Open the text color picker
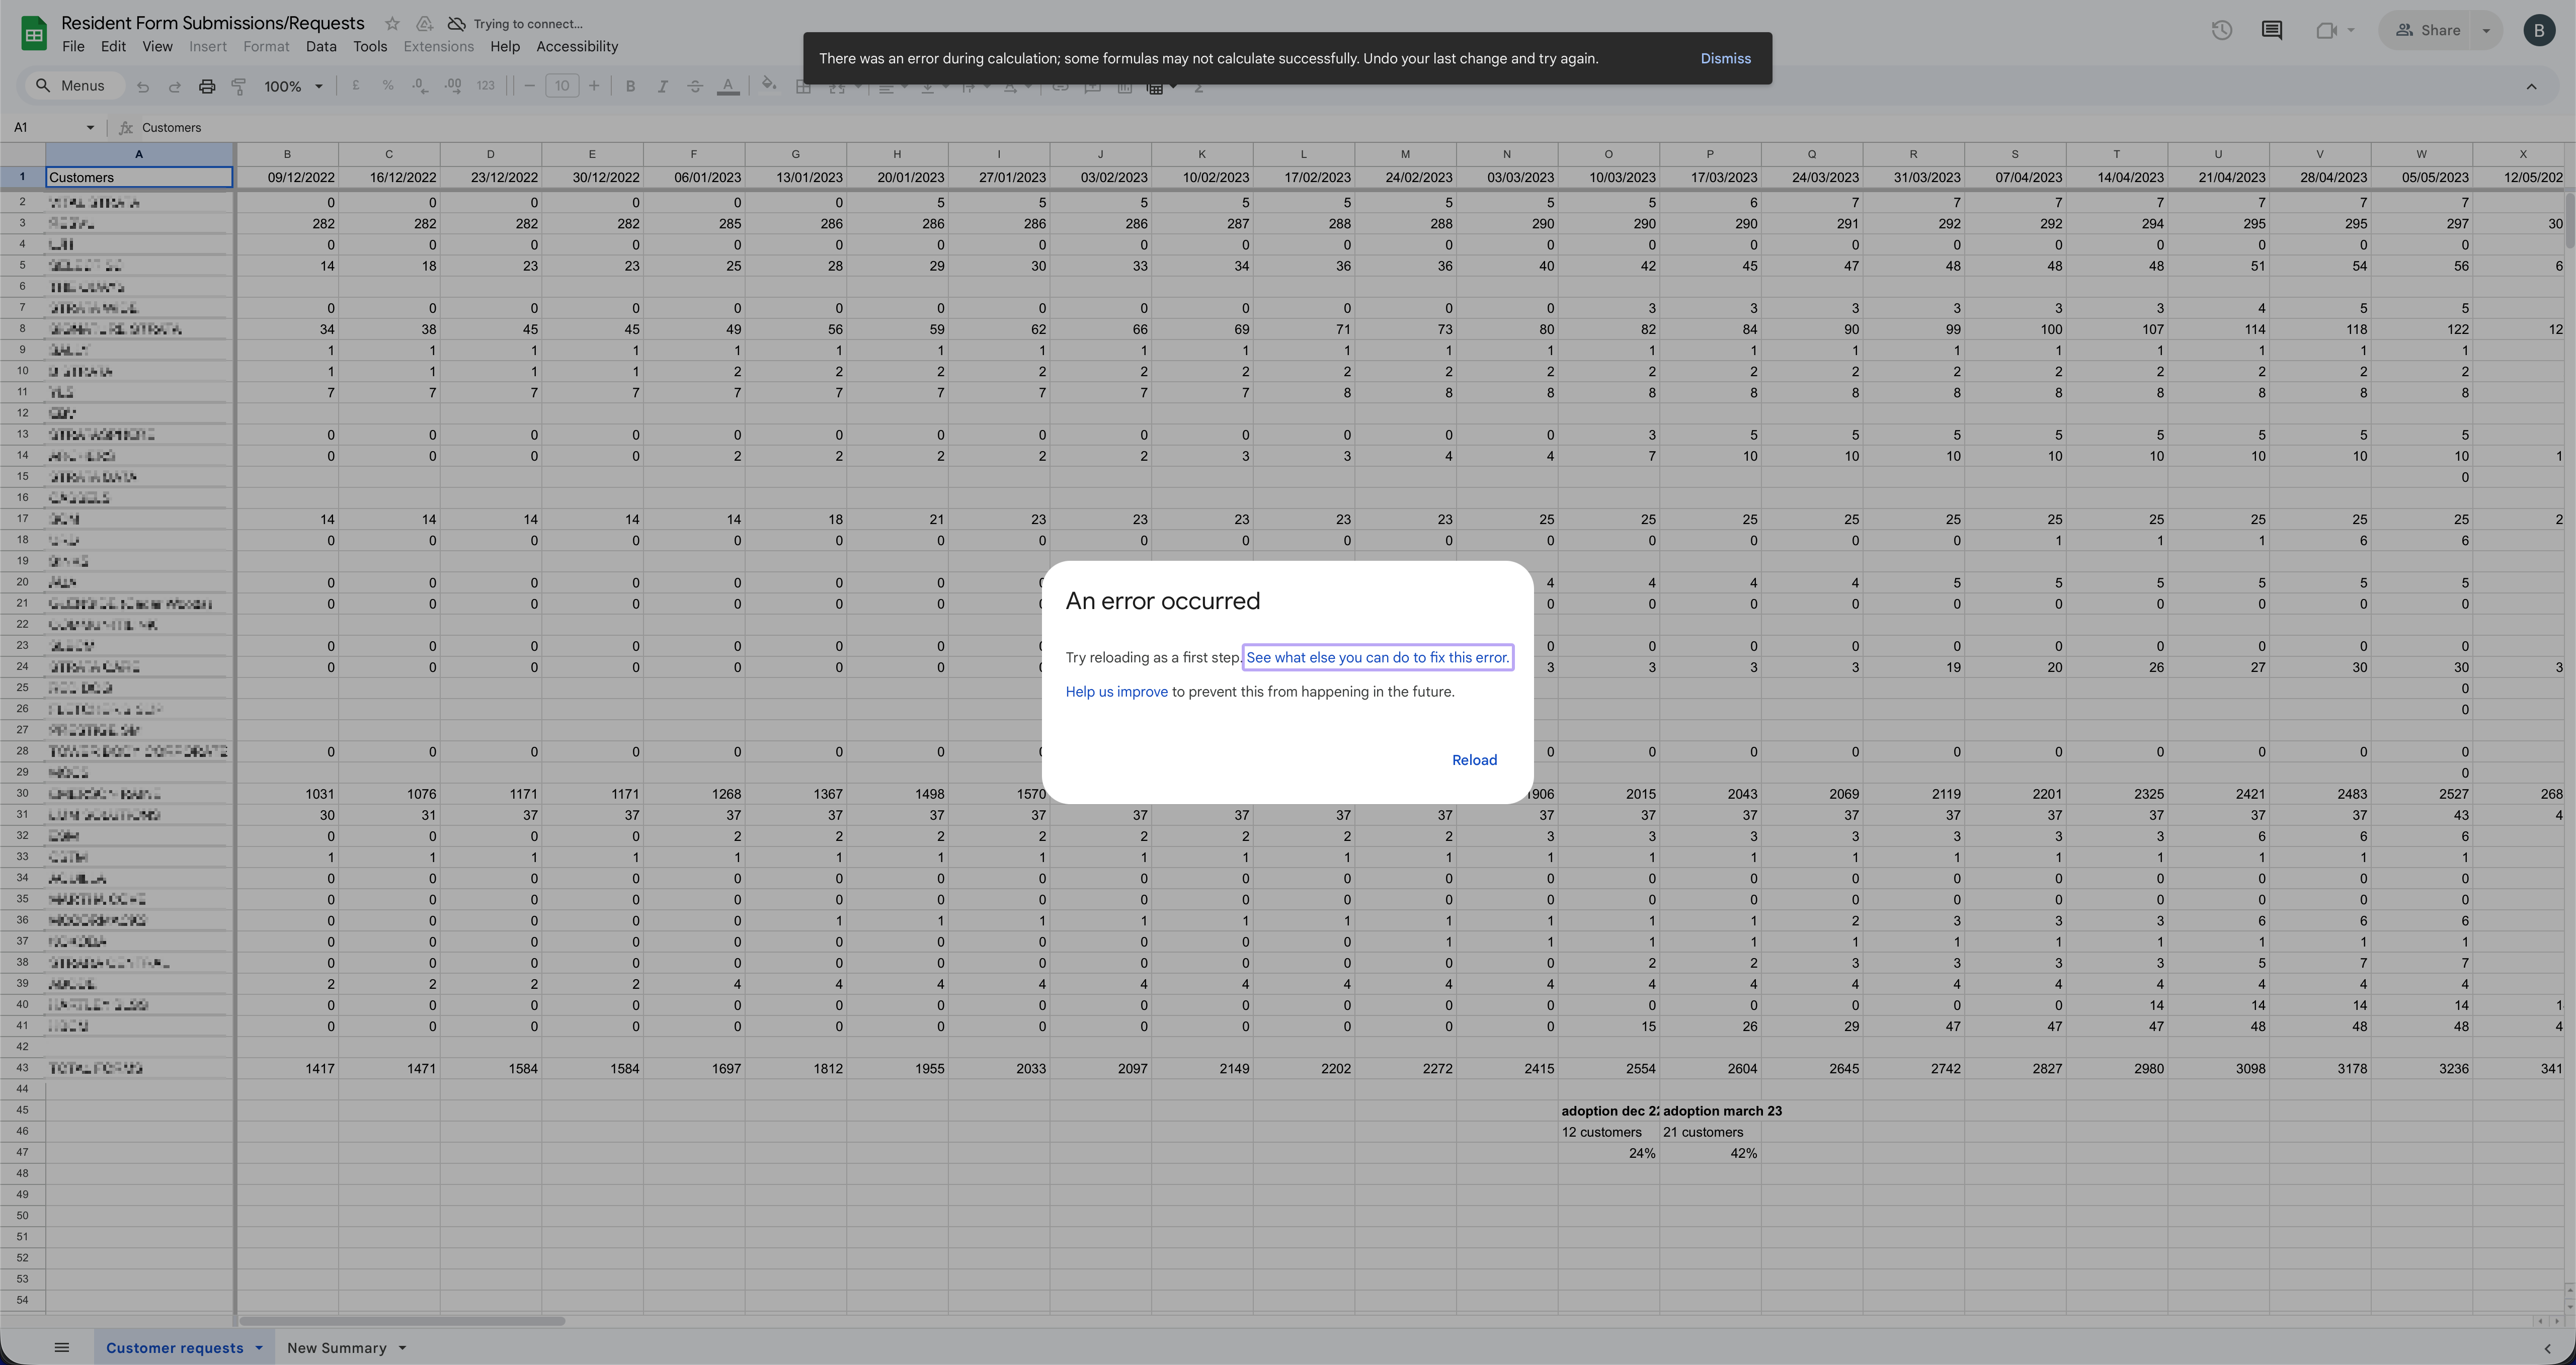 coord(728,87)
